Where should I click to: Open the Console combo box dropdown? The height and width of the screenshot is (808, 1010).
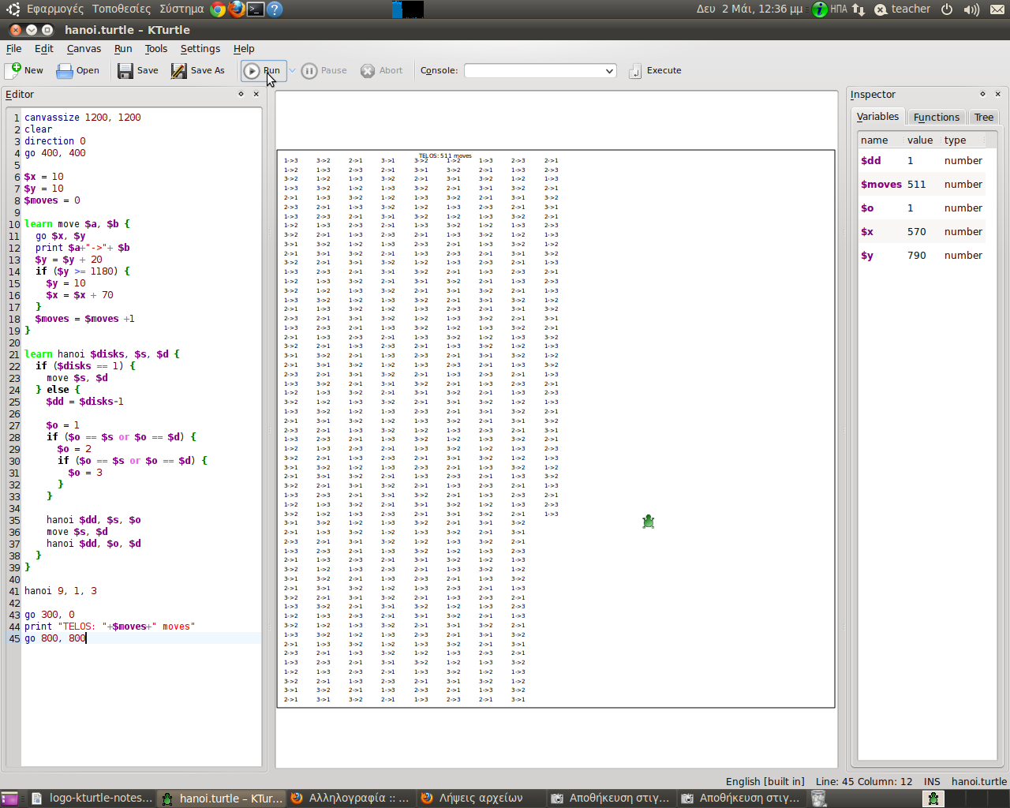[609, 71]
